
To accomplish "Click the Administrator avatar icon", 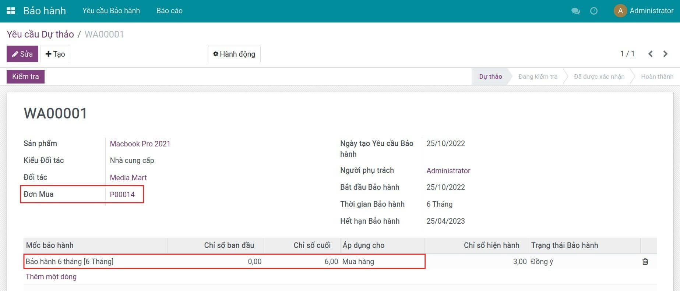I will coord(620,11).
